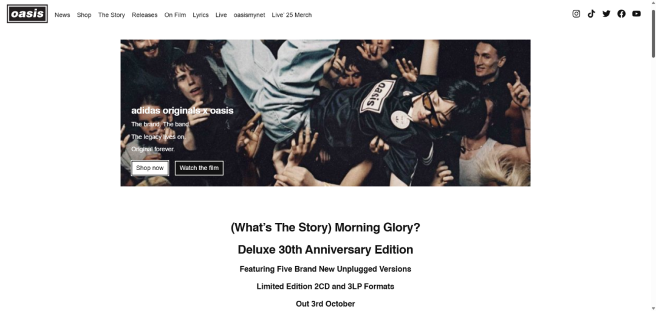656x311 pixels.
Task: Open the On Film page
Action: point(175,15)
